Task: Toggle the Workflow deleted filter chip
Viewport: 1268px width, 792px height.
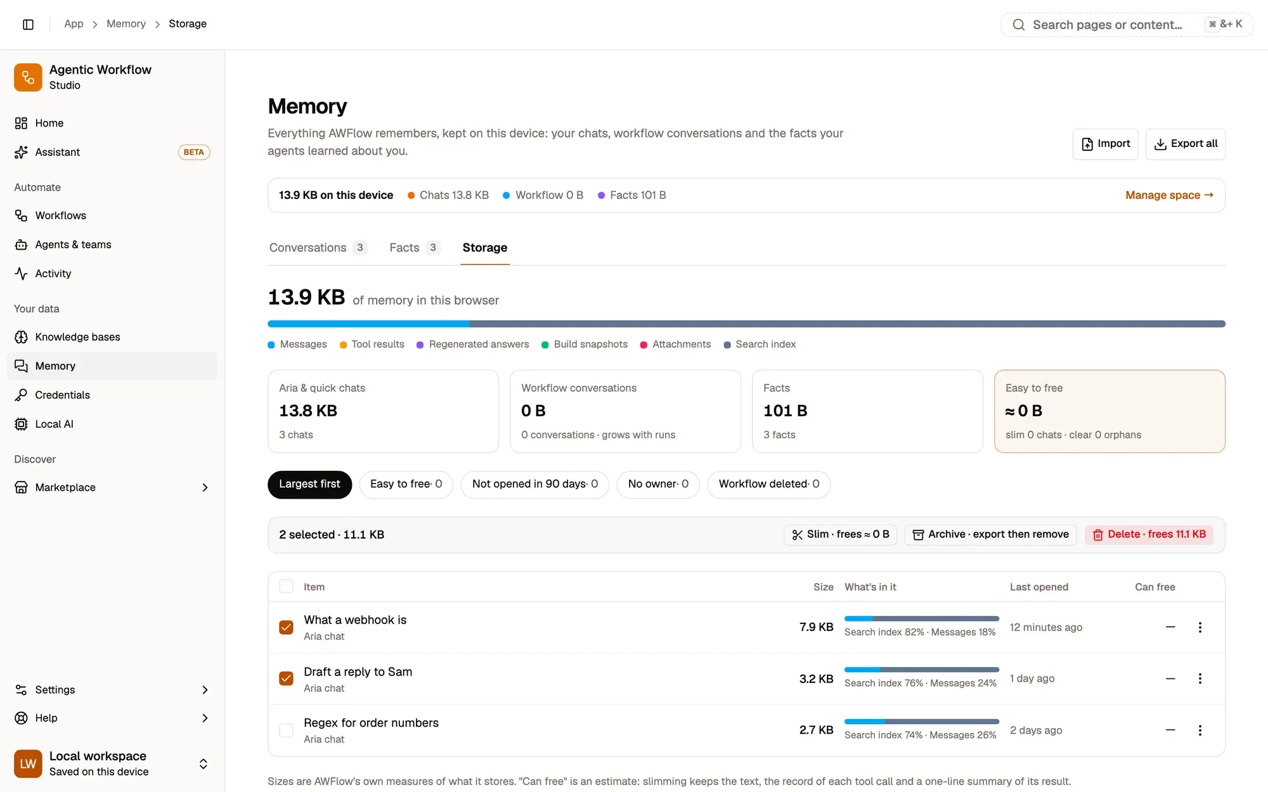Action: 768,485
